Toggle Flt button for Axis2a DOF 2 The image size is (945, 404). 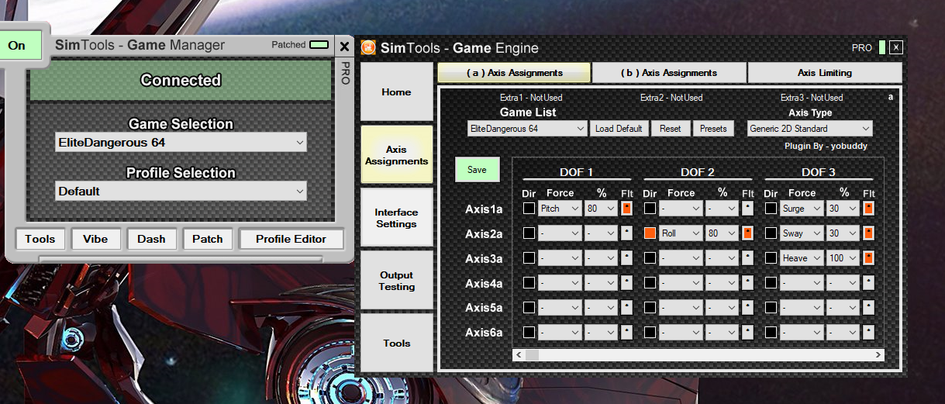tap(747, 233)
